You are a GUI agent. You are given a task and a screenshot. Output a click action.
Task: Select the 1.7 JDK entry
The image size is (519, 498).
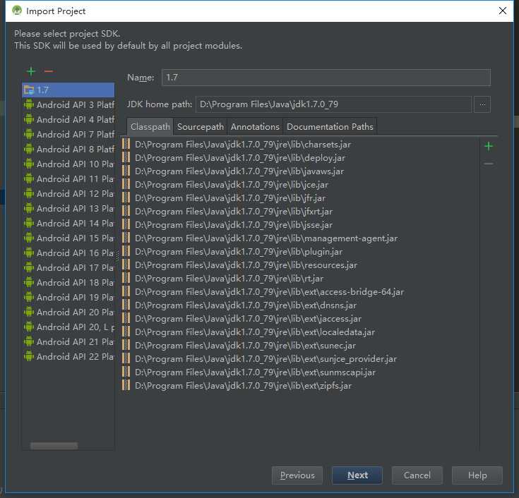[68, 90]
